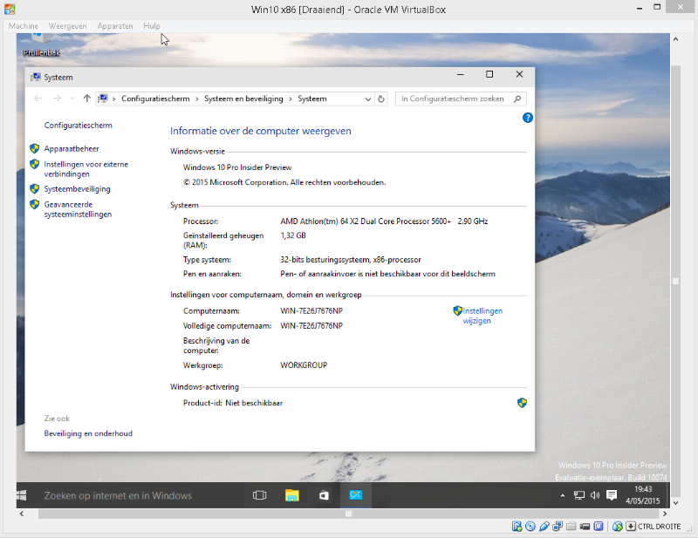Open the Action Center notifications icon
The width and height of the screenshot is (698, 538).
(612, 495)
